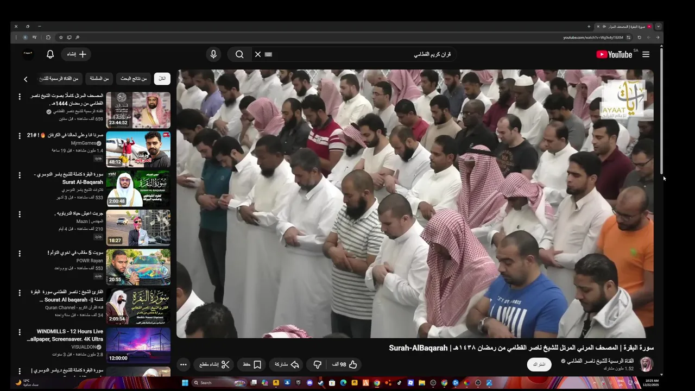695x391 pixels.
Task: Open the Windows Start menu
Action: point(185,383)
